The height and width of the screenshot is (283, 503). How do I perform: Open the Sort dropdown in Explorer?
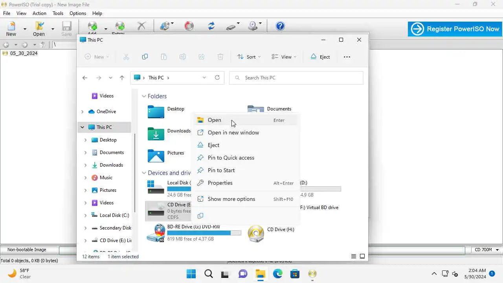[x=249, y=57]
